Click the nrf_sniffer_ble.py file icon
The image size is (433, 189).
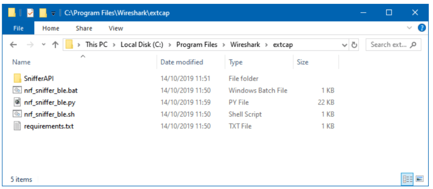coord(17,102)
